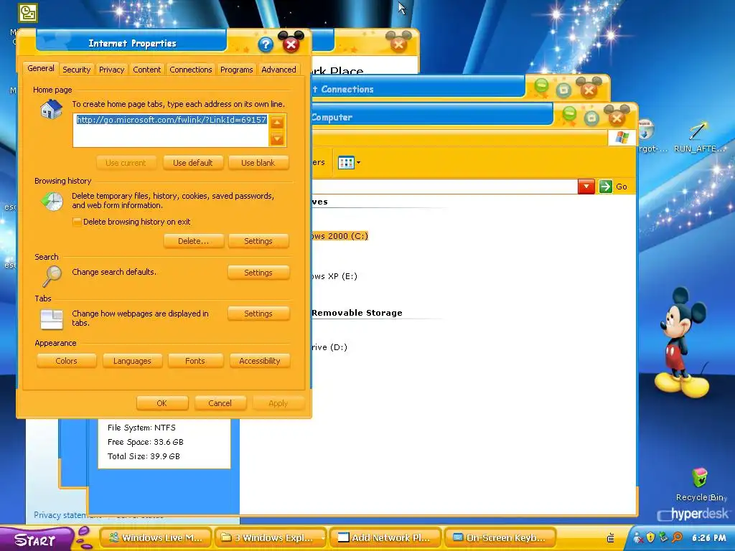Switch to the Advanced tab
The height and width of the screenshot is (551, 735).
click(x=278, y=70)
